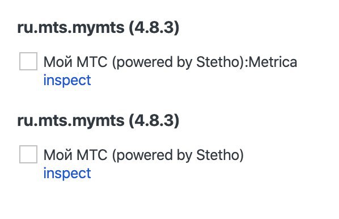Image resolution: width=339 pixels, height=219 pixels.
Task: Click version '(4.8.3)' in the top heading
Action: tap(154, 27)
